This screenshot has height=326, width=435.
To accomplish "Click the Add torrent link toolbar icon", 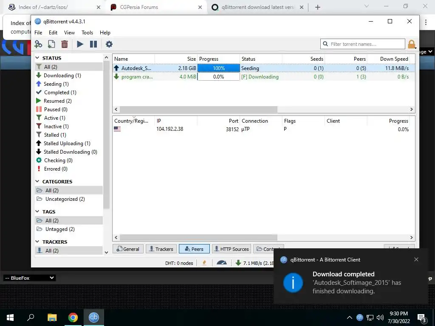I will point(38,44).
